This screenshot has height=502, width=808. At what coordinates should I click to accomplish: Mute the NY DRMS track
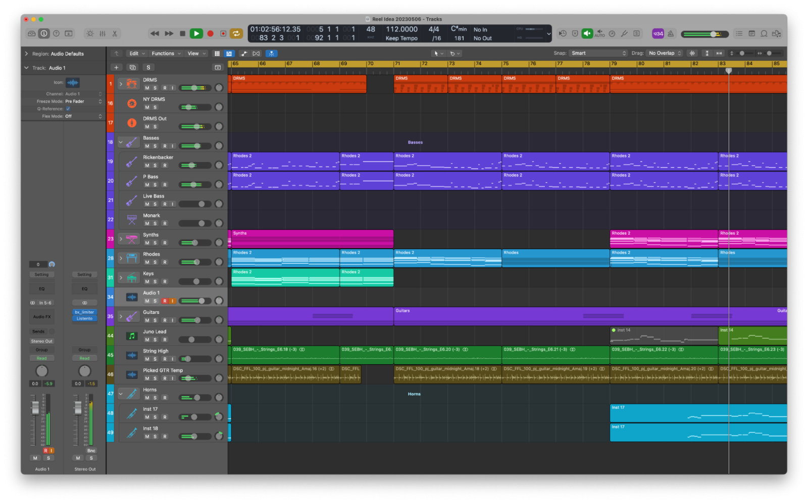(x=147, y=107)
